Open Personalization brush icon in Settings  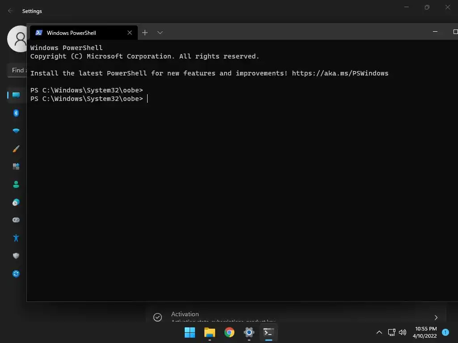[x=16, y=149]
